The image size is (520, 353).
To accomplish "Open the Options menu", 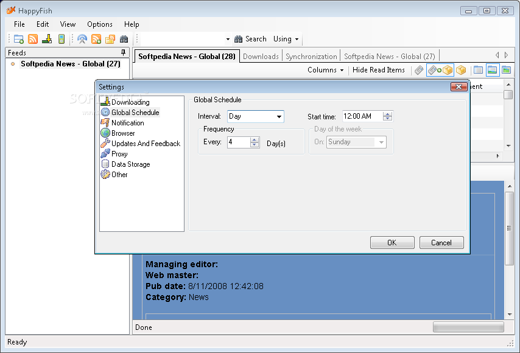I will (x=99, y=24).
